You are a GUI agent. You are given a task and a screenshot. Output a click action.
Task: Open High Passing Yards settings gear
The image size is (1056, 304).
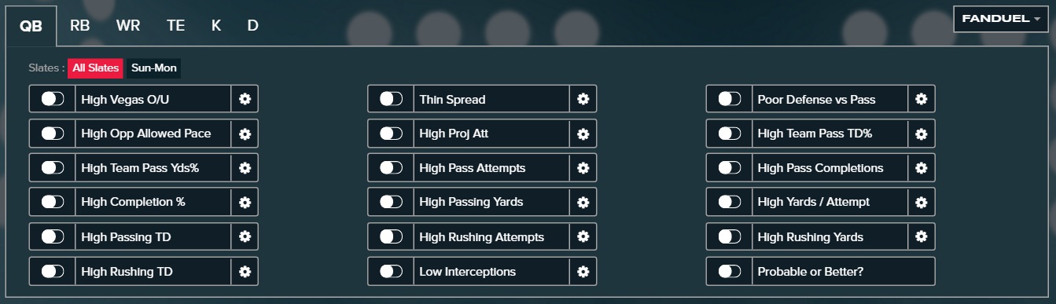point(583,203)
